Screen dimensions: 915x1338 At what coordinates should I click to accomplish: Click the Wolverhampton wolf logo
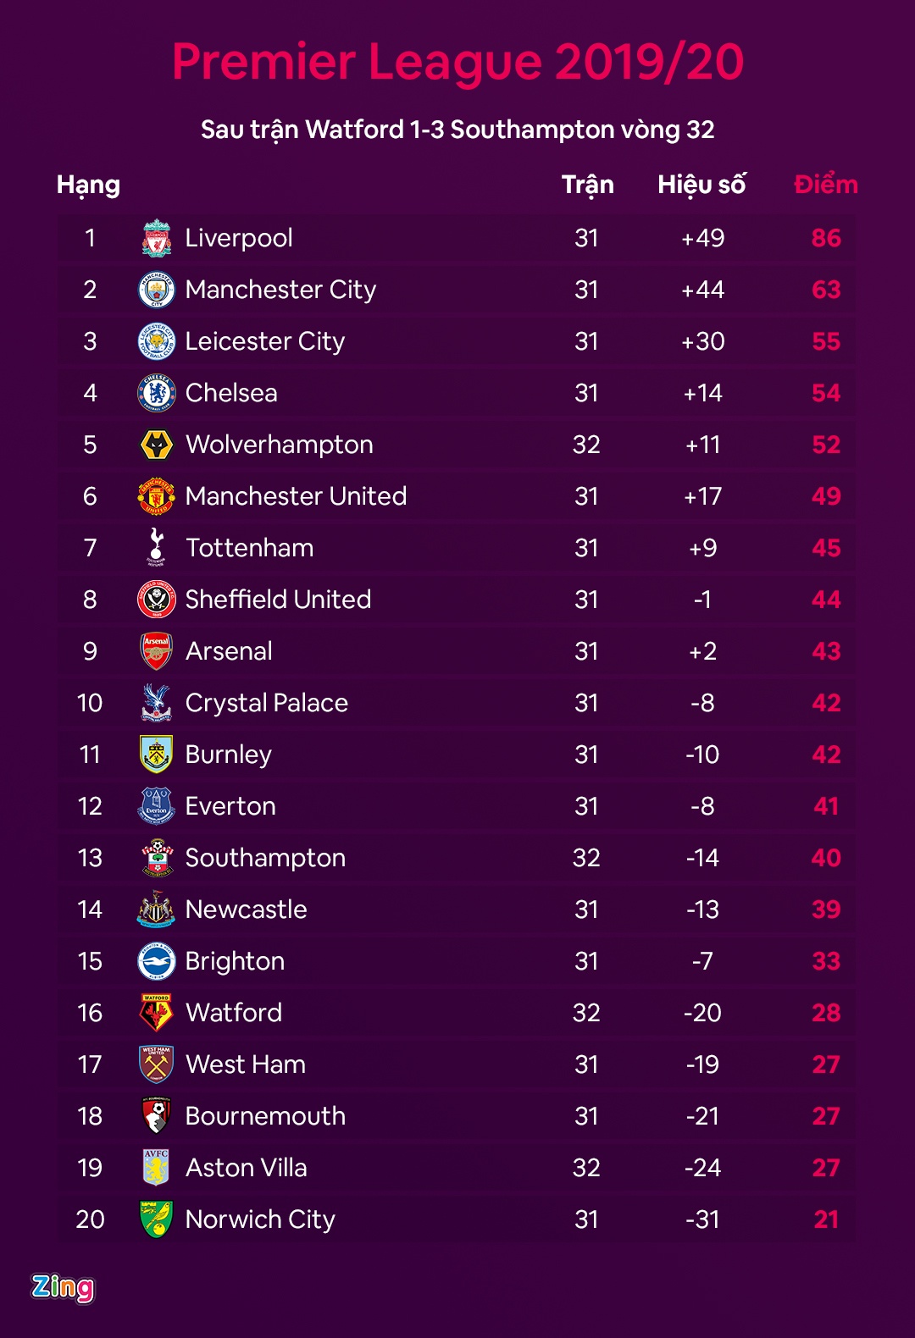(157, 445)
